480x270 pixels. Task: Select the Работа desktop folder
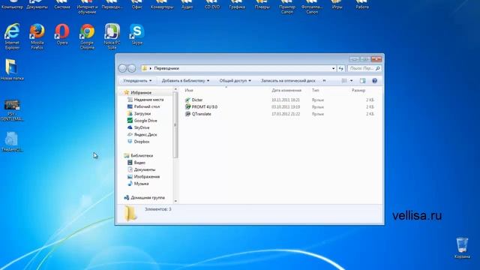click(362, 4)
